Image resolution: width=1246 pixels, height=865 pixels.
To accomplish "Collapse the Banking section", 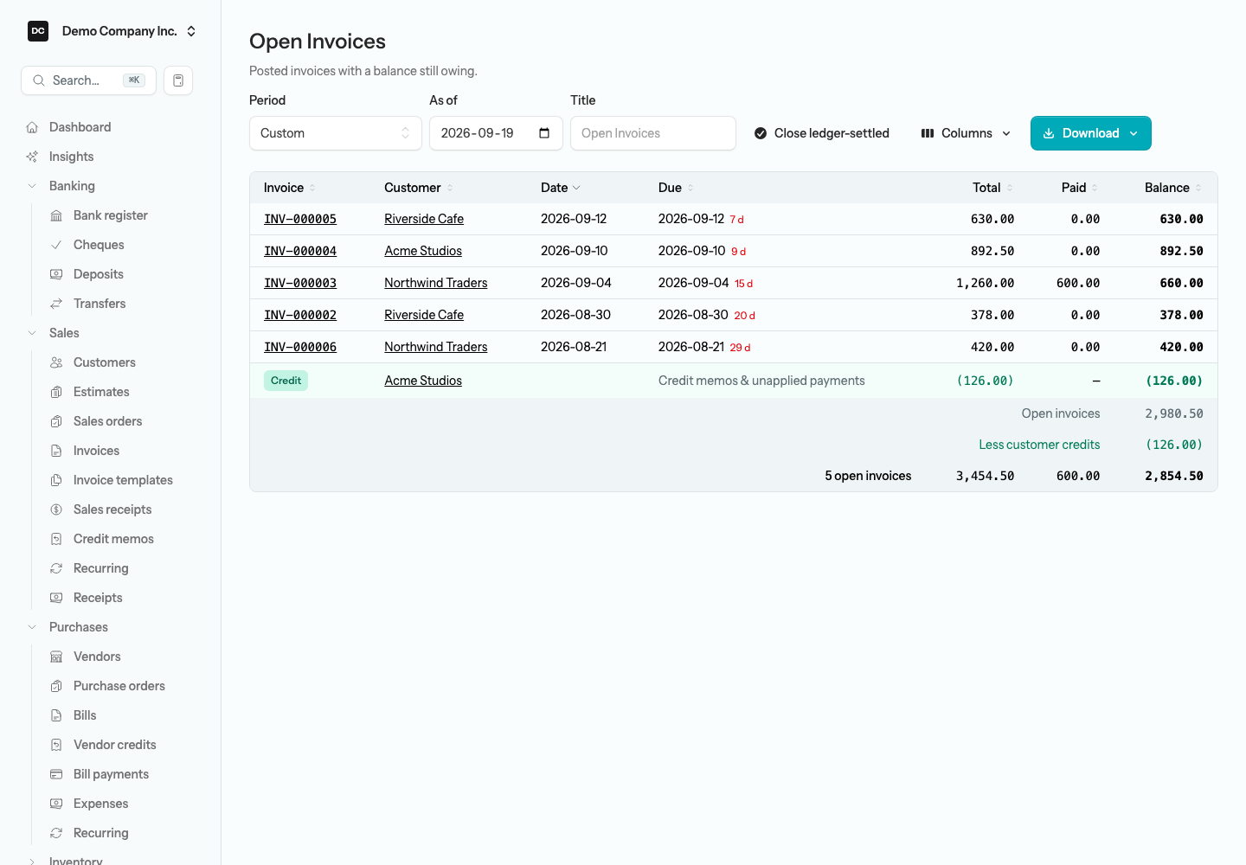I will click(32, 186).
